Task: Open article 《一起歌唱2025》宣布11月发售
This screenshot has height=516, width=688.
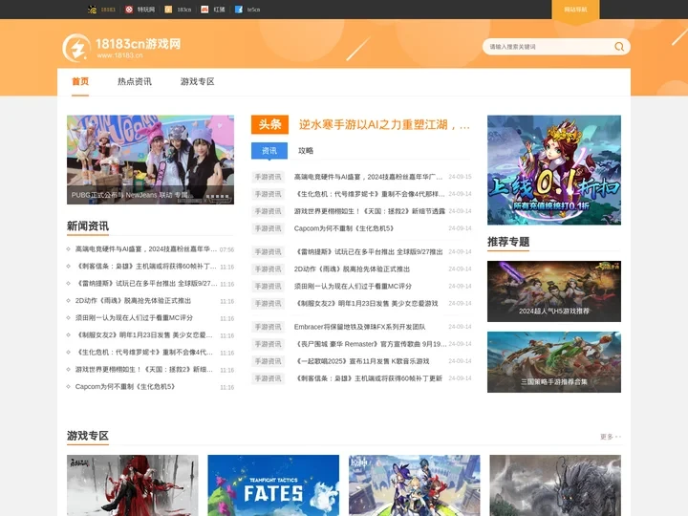Action: tap(361, 361)
